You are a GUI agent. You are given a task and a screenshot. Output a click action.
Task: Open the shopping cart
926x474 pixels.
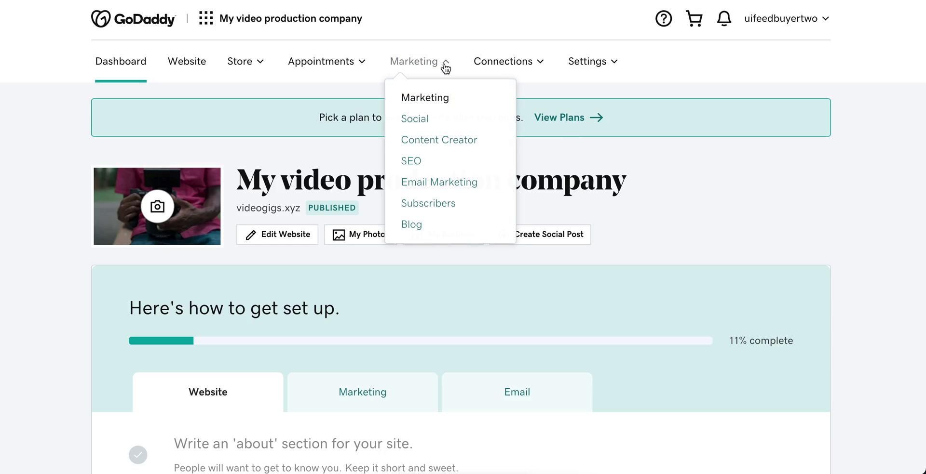pyautogui.click(x=694, y=19)
